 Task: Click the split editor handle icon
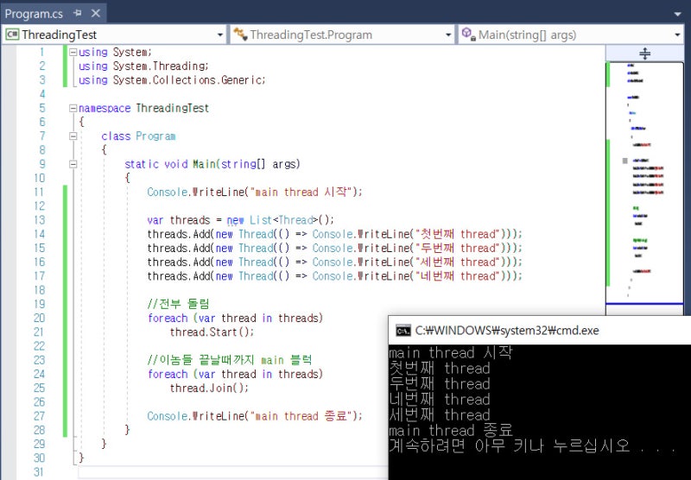coord(644,54)
